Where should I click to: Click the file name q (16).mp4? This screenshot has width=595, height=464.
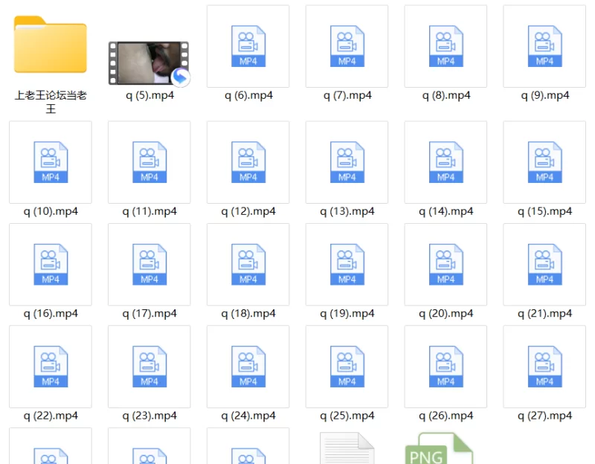pyautogui.click(x=51, y=313)
